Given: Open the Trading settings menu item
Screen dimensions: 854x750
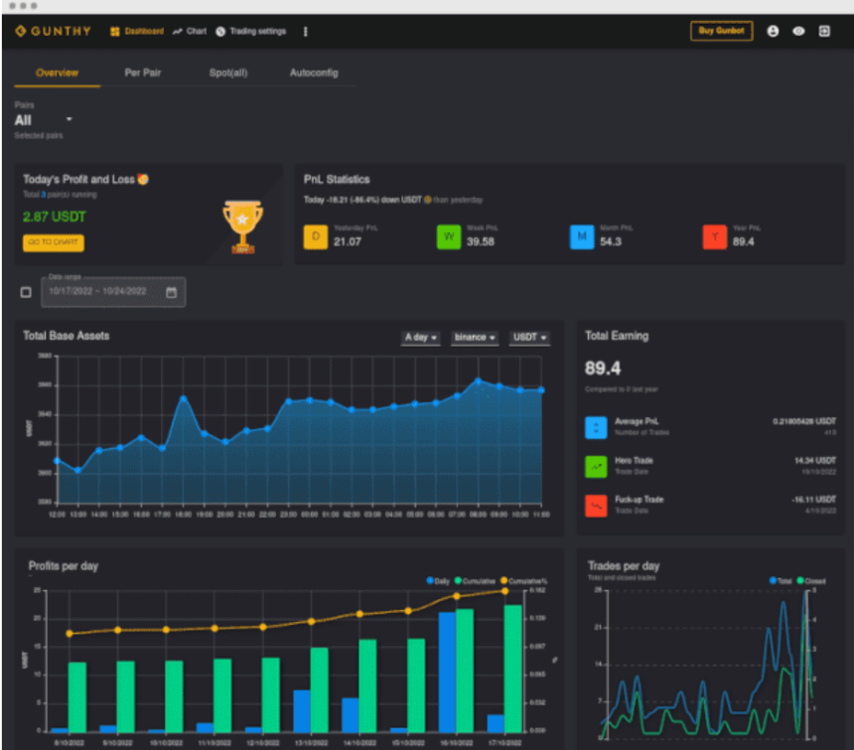Looking at the screenshot, I should click(250, 31).
